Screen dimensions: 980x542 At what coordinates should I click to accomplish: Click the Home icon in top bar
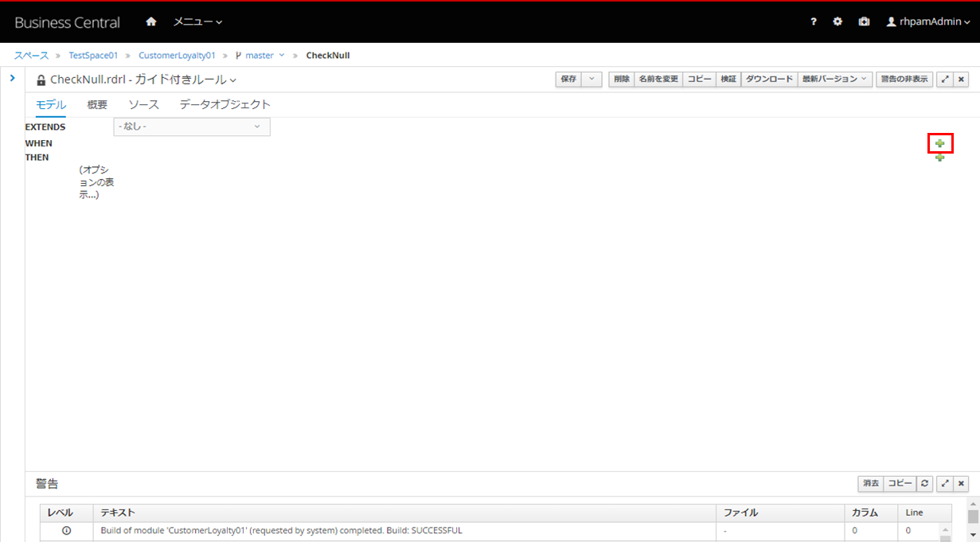[x=151, y=21]
